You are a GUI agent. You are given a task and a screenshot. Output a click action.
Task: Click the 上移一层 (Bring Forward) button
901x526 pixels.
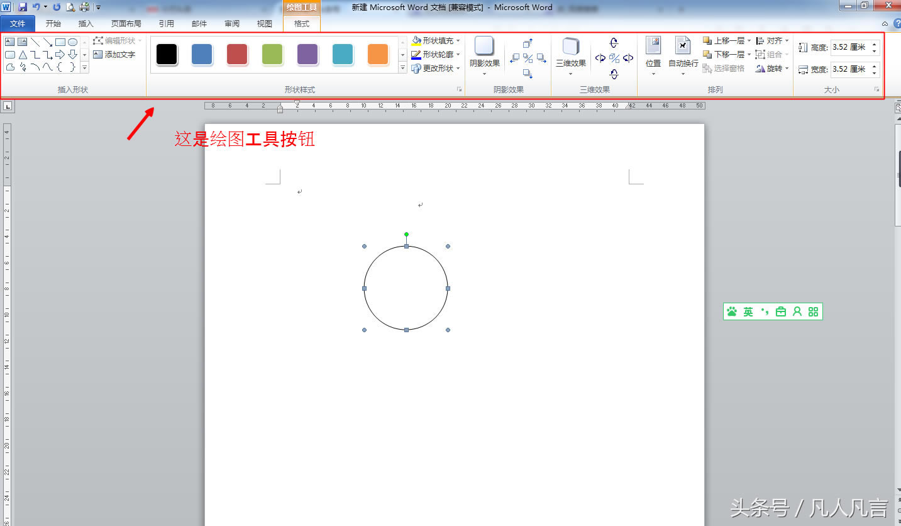723,40
